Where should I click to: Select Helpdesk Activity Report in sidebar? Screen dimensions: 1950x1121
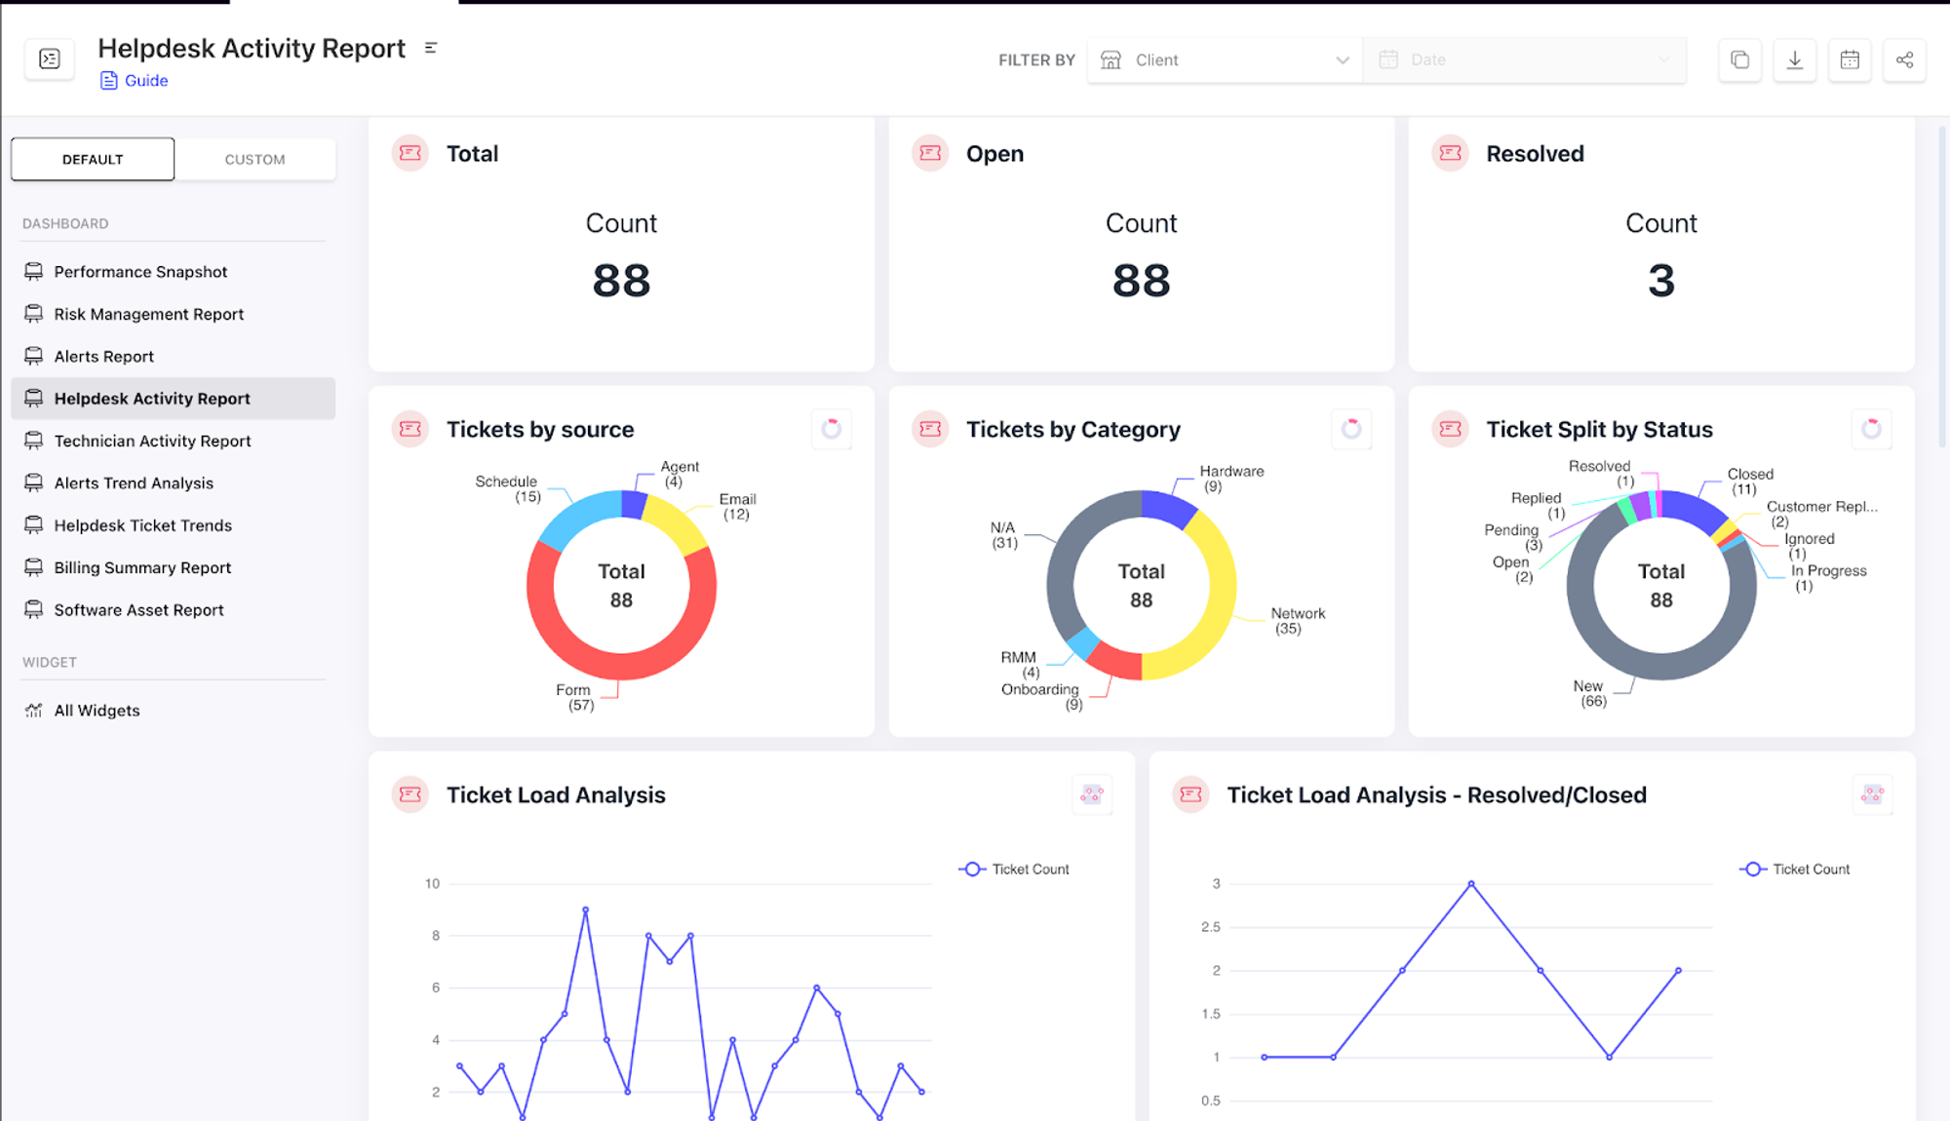click(x=174, y=399)
